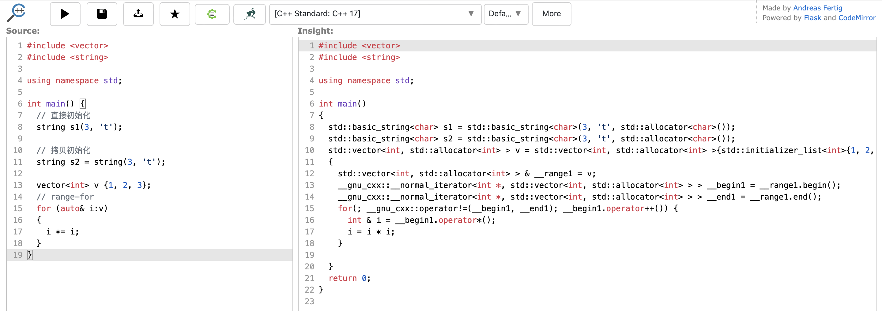Click the star favorite icon
882x311 pixels.
coord(175,14)
